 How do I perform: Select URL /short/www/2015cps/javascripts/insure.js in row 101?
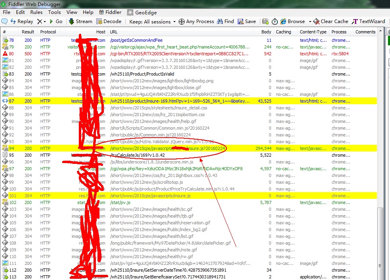point(150,196)
